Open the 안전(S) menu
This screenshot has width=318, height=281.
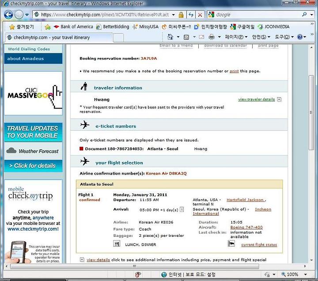261,37
